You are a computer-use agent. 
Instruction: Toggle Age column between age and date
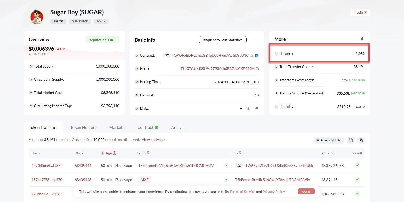[115, 153]
